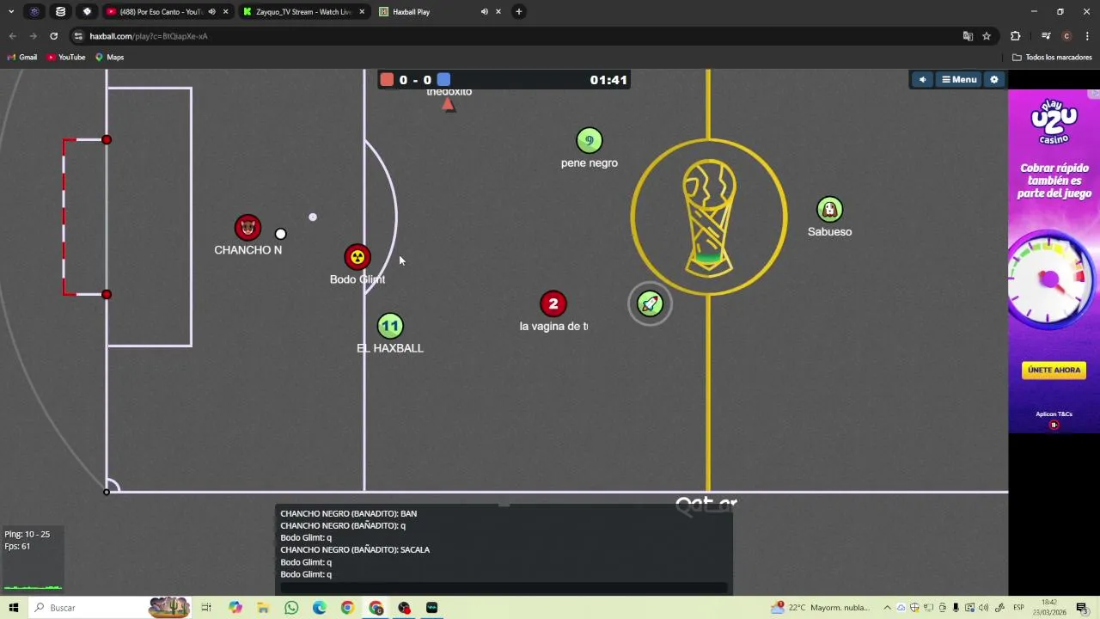
Task: Open Microsoft Edge from taskbar
Action: click(320, 608)
